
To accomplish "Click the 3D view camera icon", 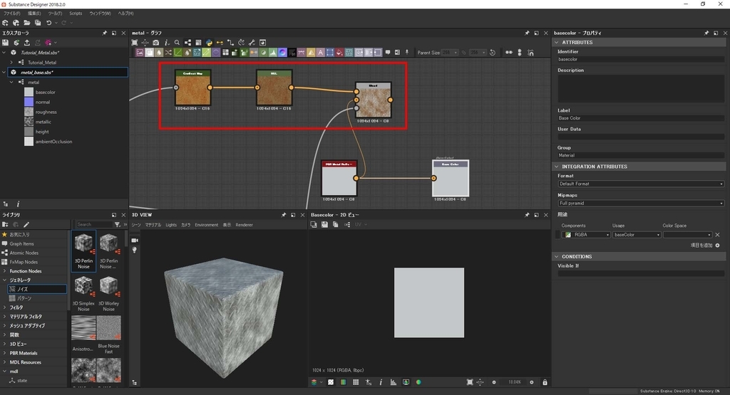I will pyautogui.click(x=134, y=241).
